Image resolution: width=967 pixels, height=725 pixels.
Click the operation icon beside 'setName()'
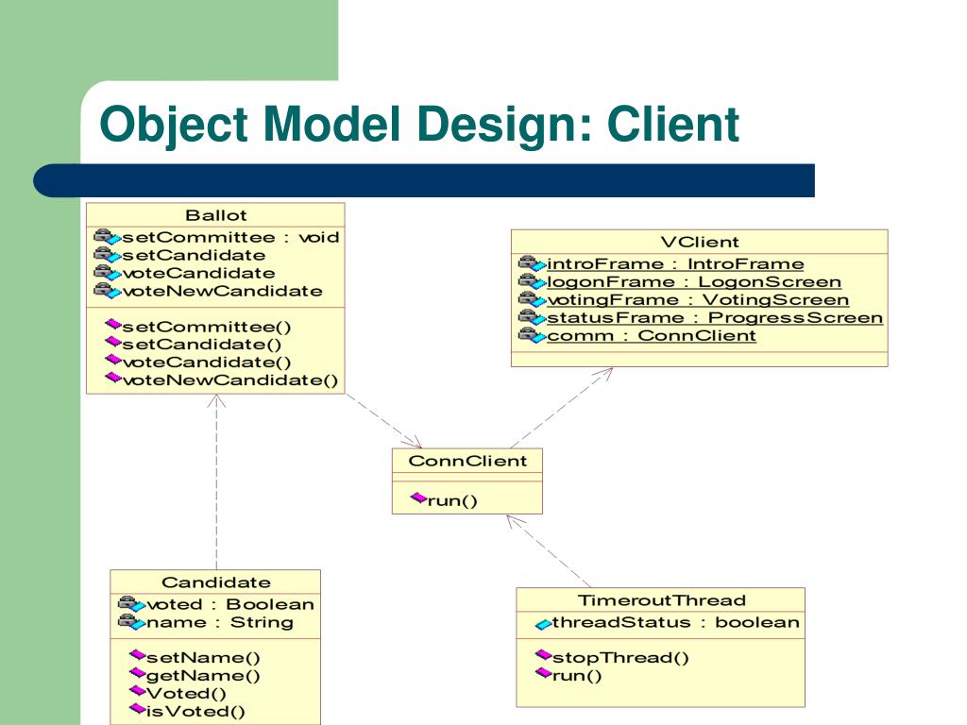tap(138, 655)
